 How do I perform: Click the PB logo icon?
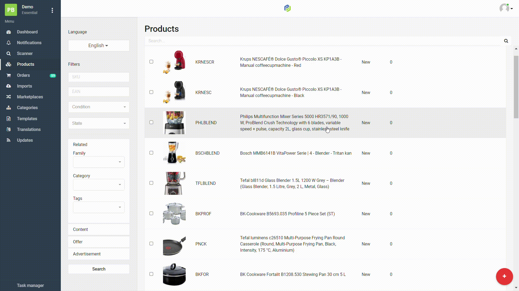pos(11,10)
